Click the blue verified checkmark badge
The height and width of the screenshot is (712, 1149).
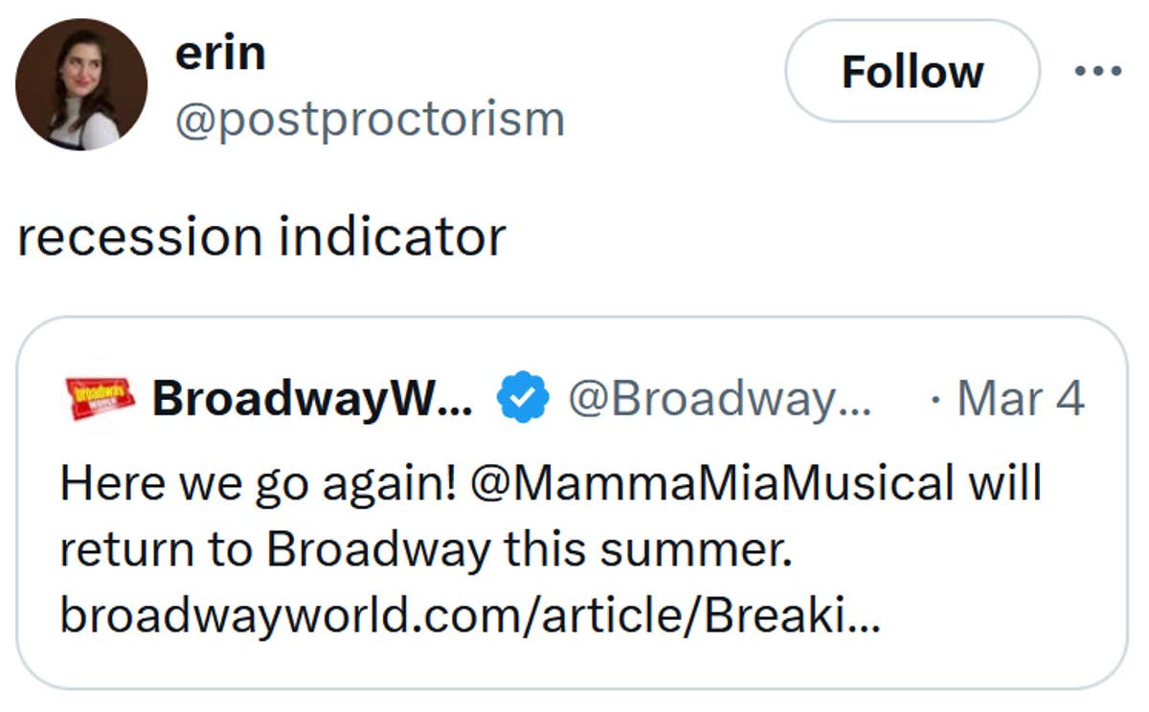pyautogui.click(x=522, y=398)
